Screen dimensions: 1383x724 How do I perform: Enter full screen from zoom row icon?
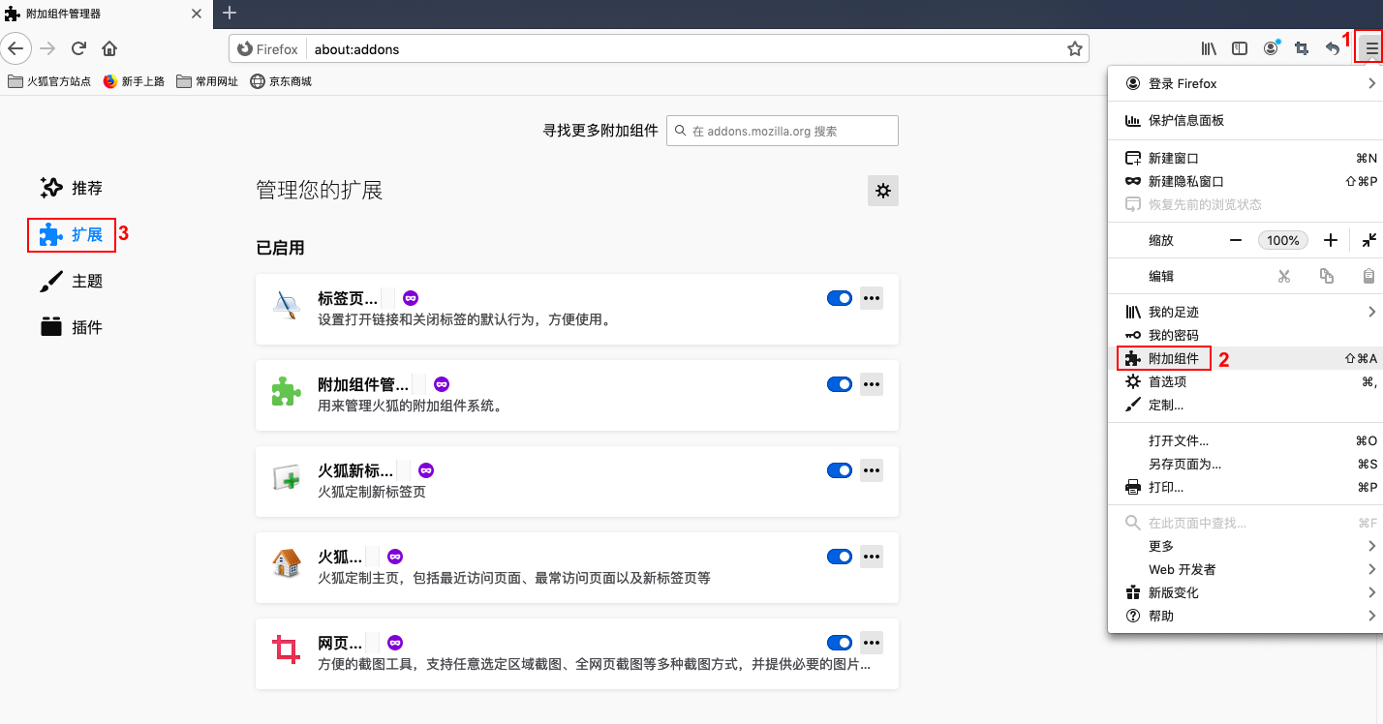point(1368,240)
